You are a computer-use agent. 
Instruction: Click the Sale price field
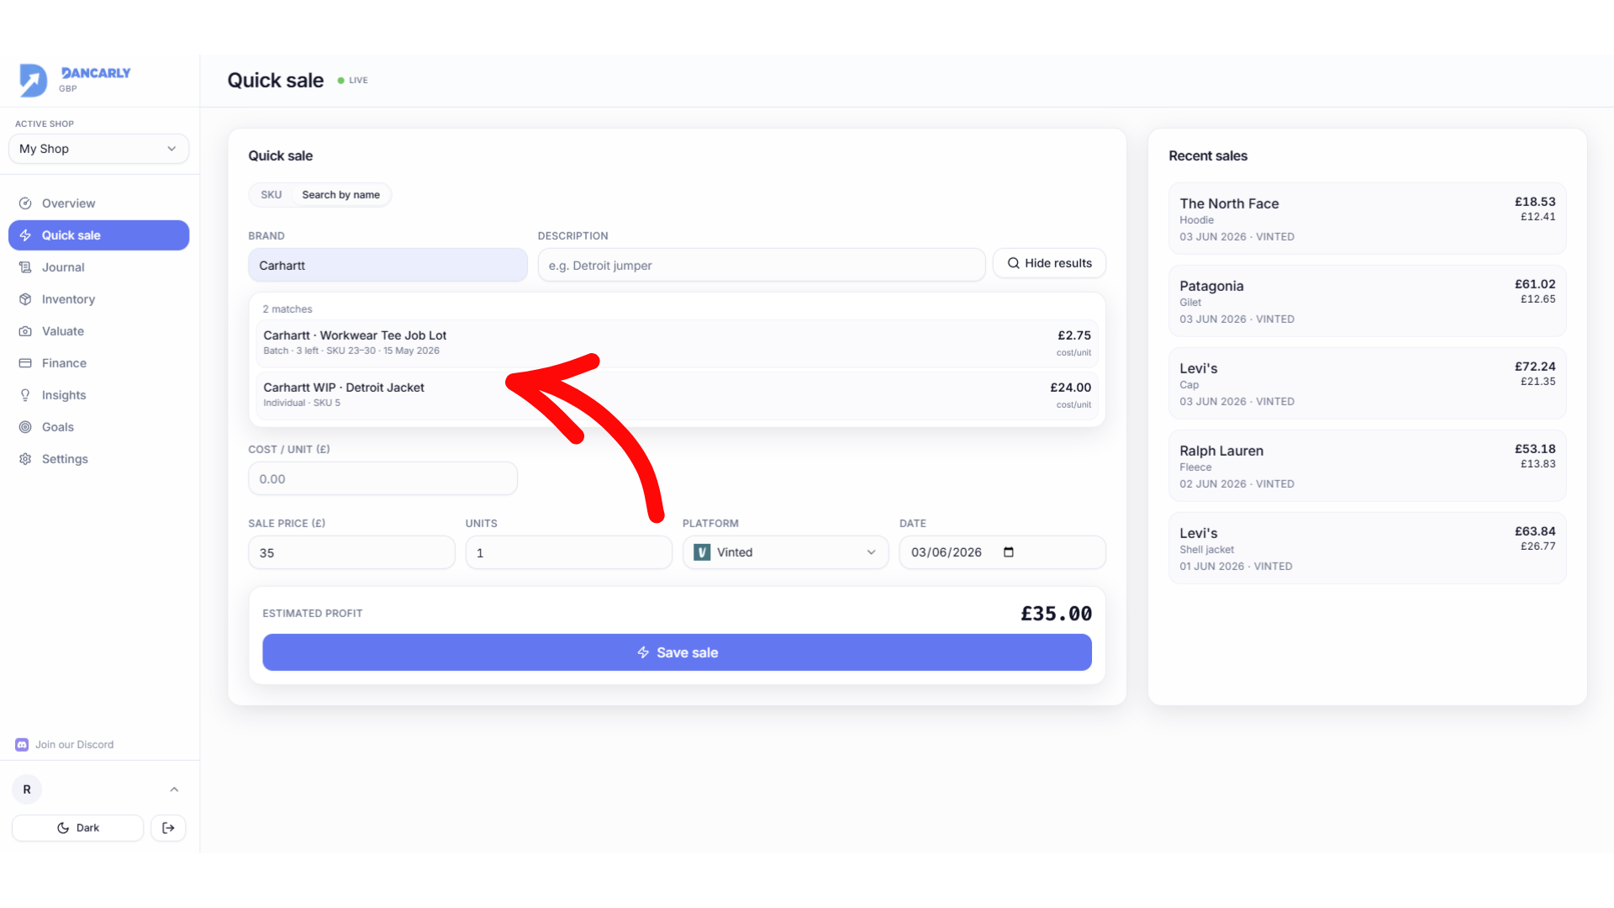click(351, 552)
